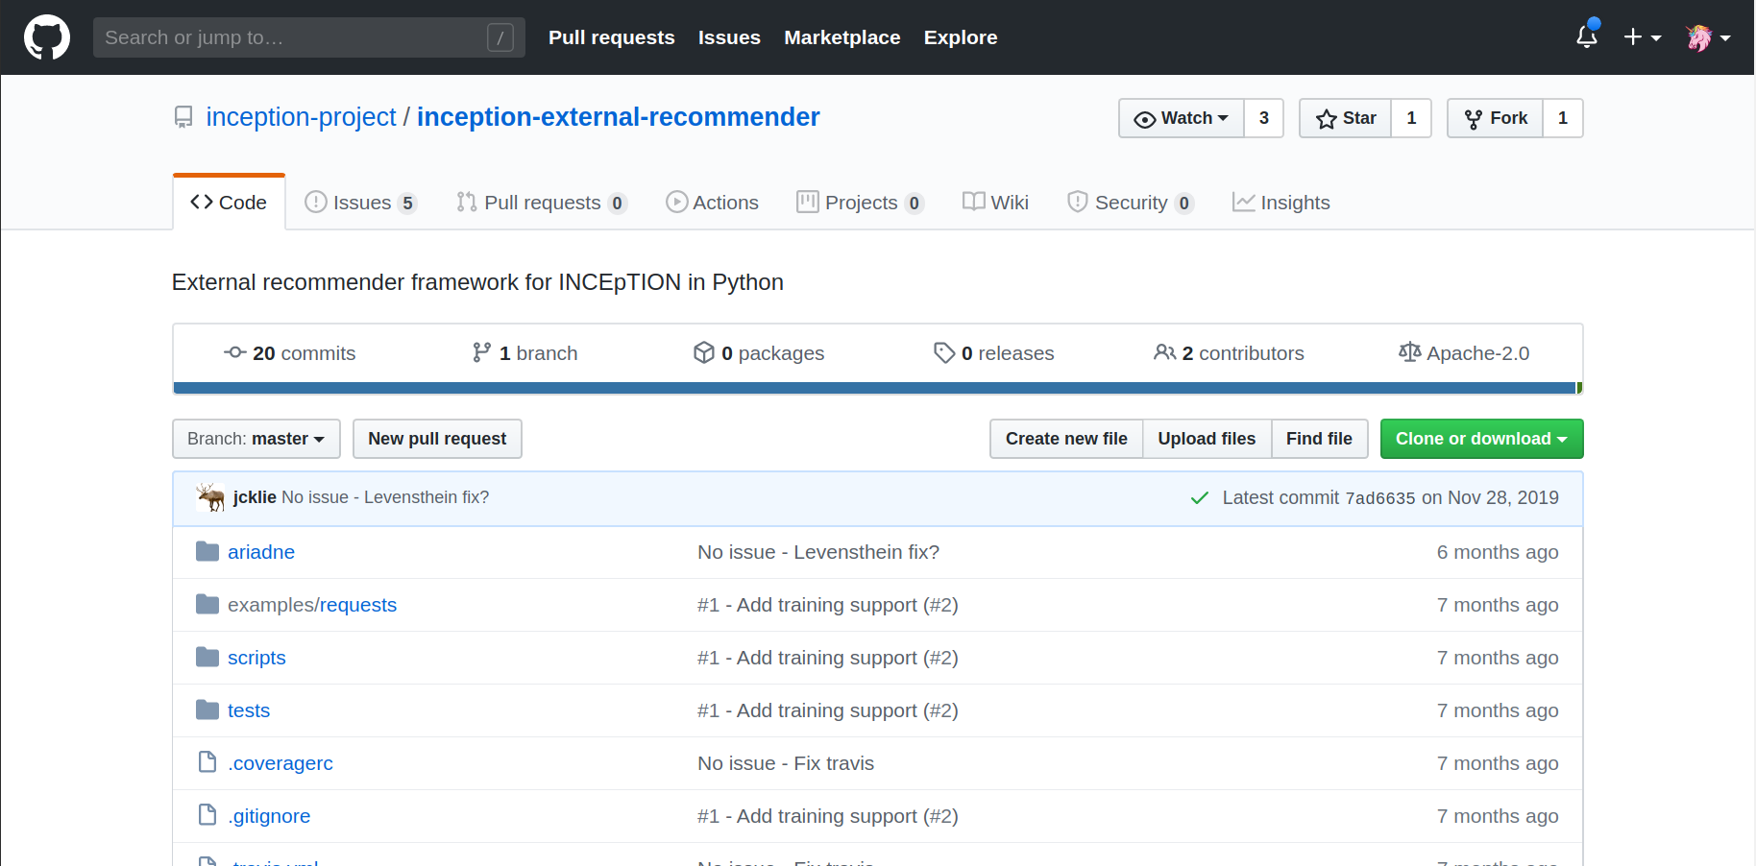Open the examples/requests folder
Image resolution: width=1756 pixels, height=866 pixels.
click(312, 605)
